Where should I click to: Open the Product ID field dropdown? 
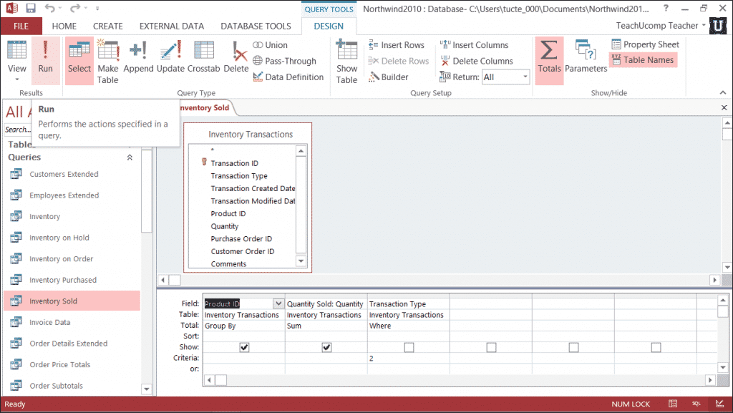[278, 303]
